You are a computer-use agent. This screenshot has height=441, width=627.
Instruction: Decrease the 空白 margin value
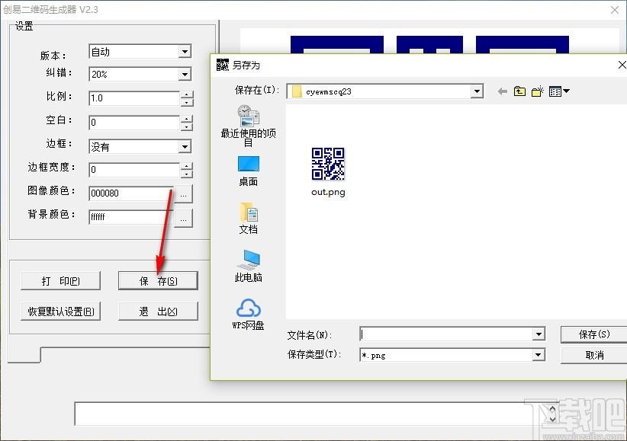click(x=187, y=126)
